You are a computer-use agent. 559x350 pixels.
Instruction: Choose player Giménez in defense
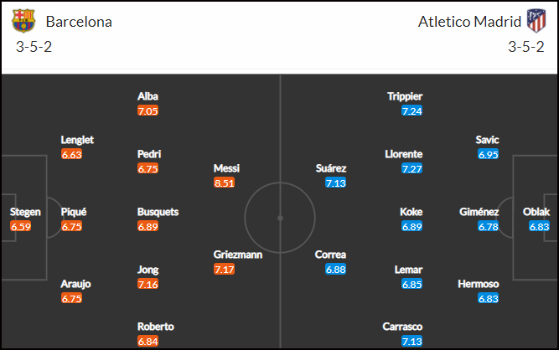pos(479,212)
